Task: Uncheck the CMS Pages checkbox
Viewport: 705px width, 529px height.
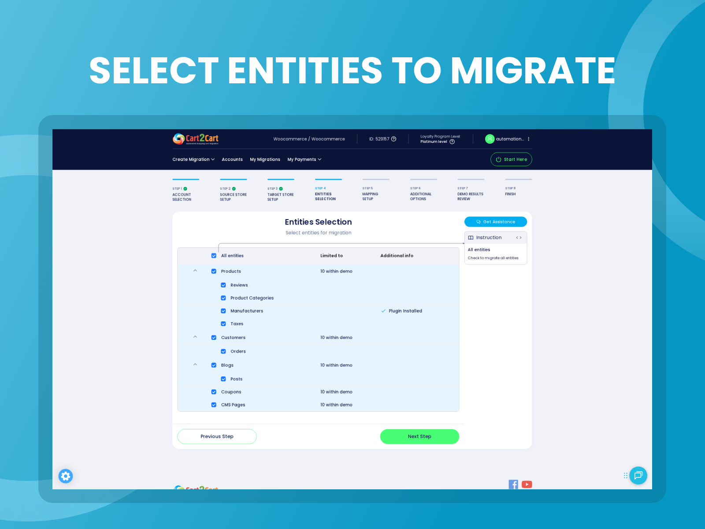Action: [x=214, y=405]
